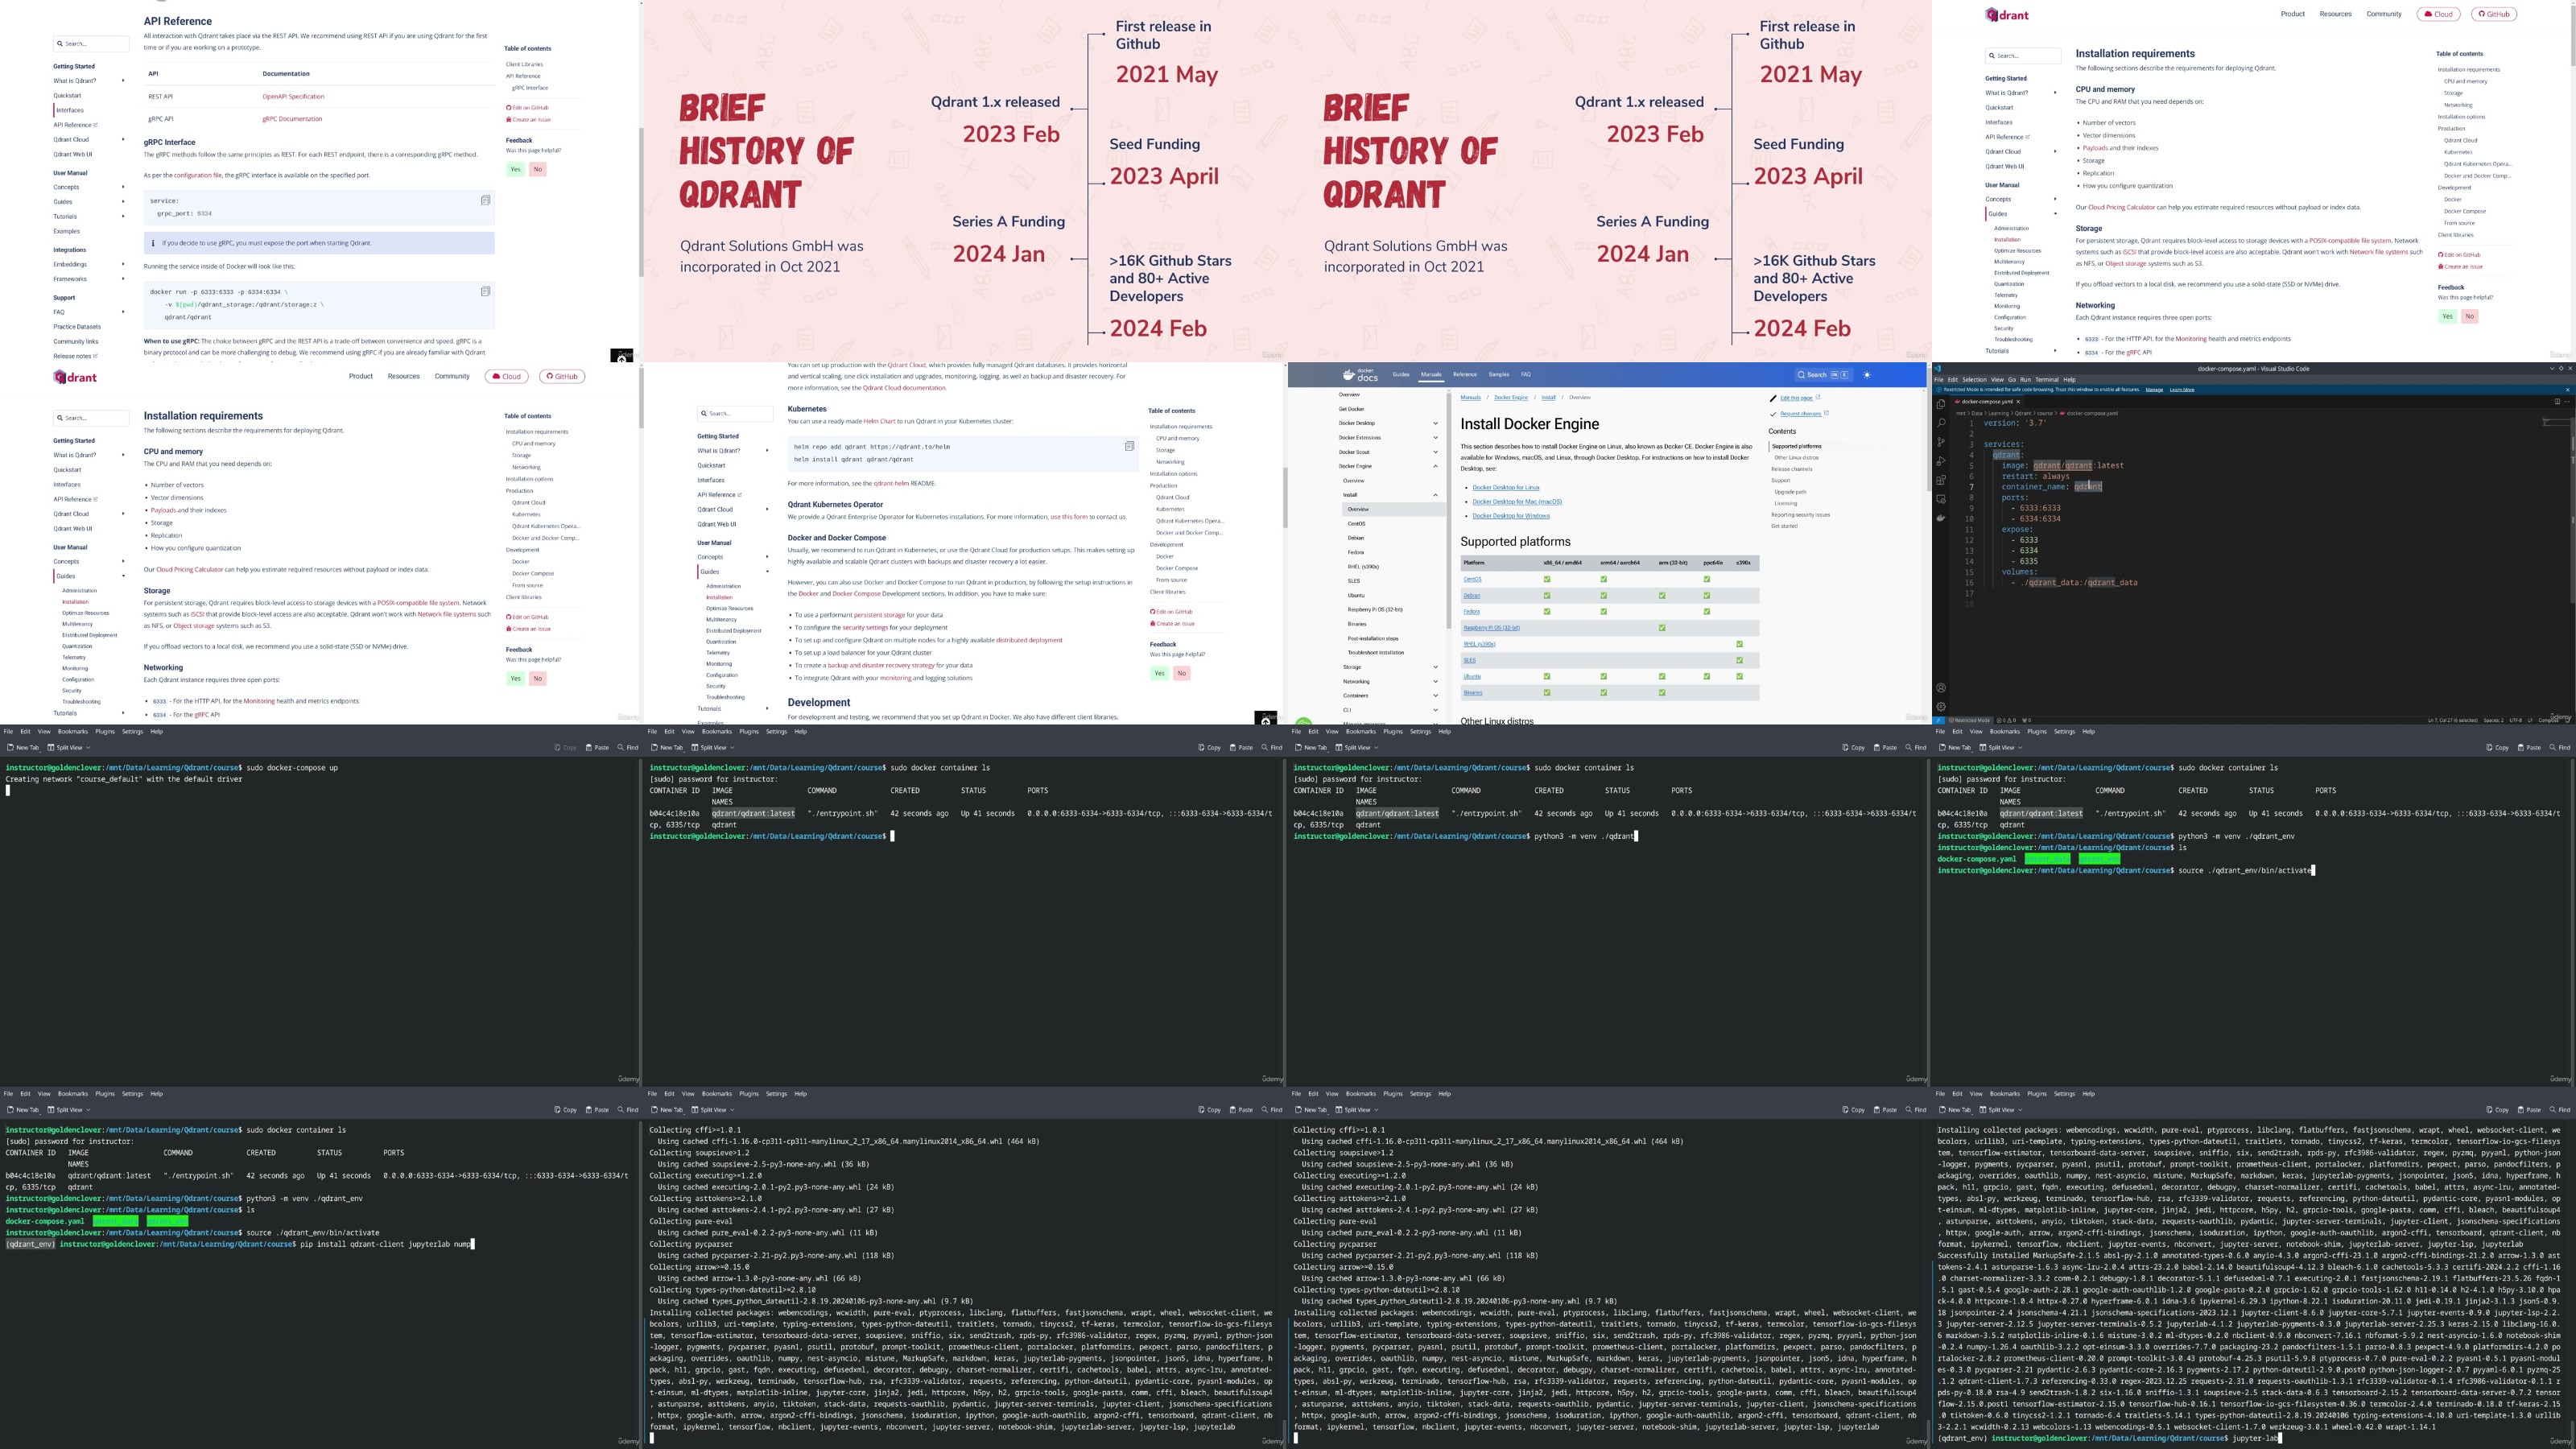Open Docker Desktop for Linux link
Image resolution: width=2576 pixels, height=1449 pixels.
tap(1506, 488)
